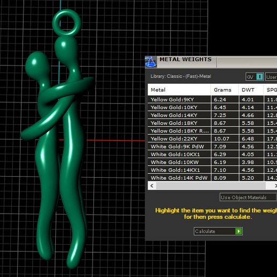This screenshot has width=277, height=277.
Task: Click the SPG column header
Action: tap(271, 90)
